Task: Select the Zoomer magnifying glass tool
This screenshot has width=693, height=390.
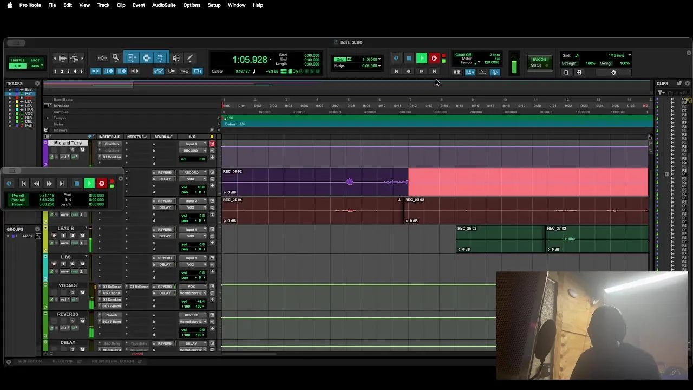Action: click(116, 58)
